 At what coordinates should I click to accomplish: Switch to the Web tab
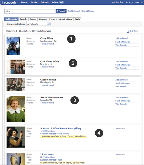click(x=77, y=19)
